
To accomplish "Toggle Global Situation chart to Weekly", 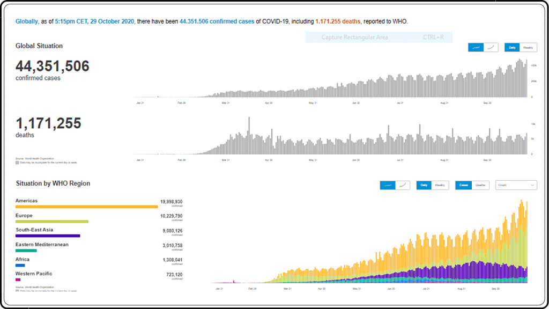I will tap(528, 47).
